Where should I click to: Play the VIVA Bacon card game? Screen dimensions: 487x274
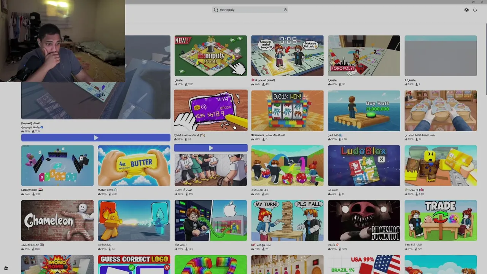coord(211,148)
